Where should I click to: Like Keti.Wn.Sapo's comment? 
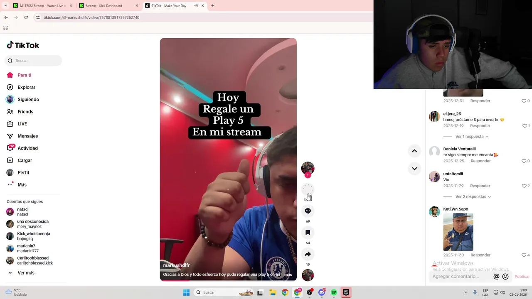(x=524, y=255)
